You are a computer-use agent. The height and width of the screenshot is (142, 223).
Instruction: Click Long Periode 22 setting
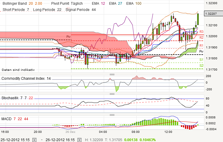[47, 10]
